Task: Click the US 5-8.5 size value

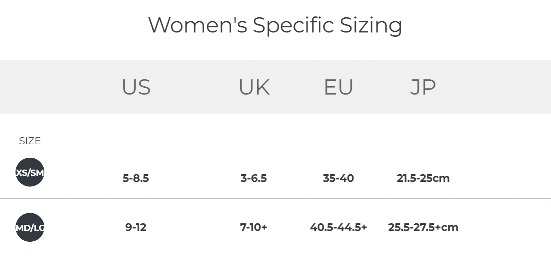Action: coord(136,178)
